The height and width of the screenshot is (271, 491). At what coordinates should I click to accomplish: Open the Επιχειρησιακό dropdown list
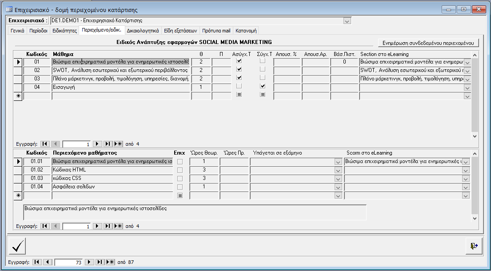click(347, 20)
